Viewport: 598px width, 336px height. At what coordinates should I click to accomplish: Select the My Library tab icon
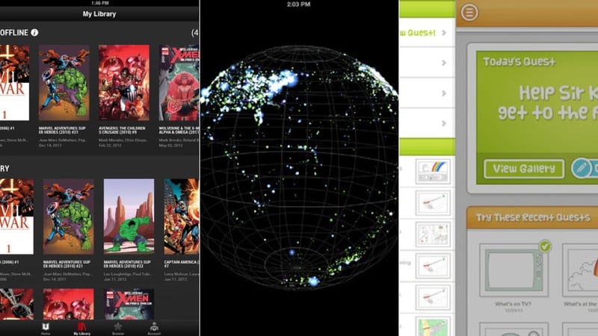click(81, 326)
